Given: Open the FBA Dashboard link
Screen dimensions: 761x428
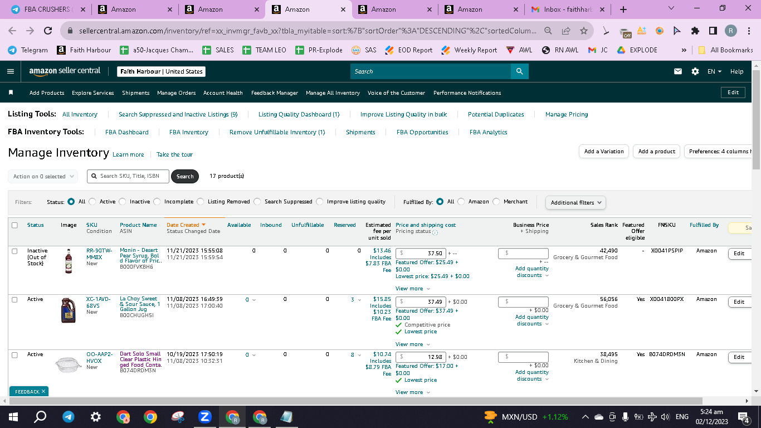Looking at the screenshot, I should point(127,132).
